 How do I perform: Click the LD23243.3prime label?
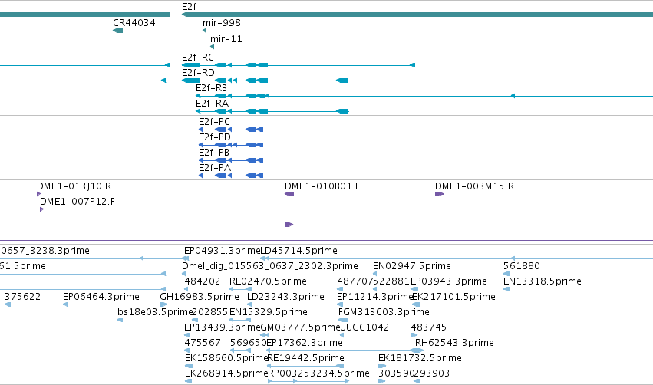pyautogui.click(x=285, y=297)
